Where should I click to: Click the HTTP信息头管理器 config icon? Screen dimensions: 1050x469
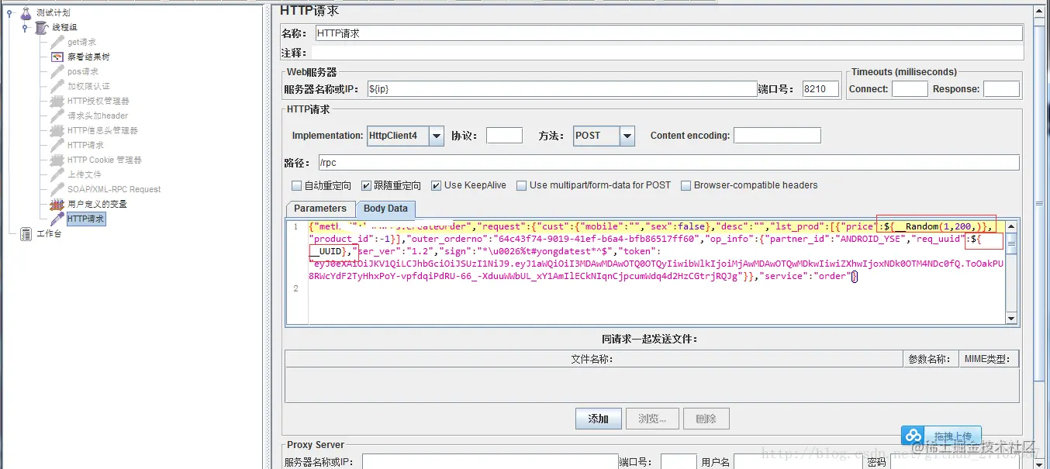click(x=57, y=130)
